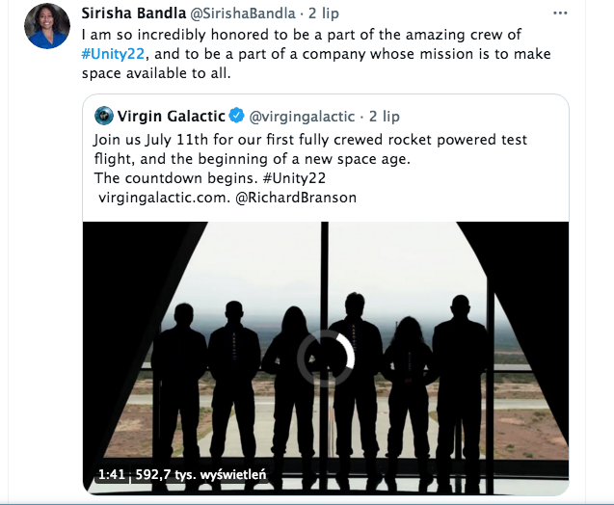Viewport: 614px width, 505px height.
Task: Click the circular loading spinner on video
Action: coord(326,358)
